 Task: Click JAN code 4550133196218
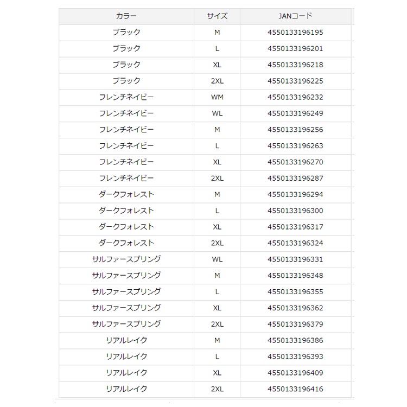(295, 65)
